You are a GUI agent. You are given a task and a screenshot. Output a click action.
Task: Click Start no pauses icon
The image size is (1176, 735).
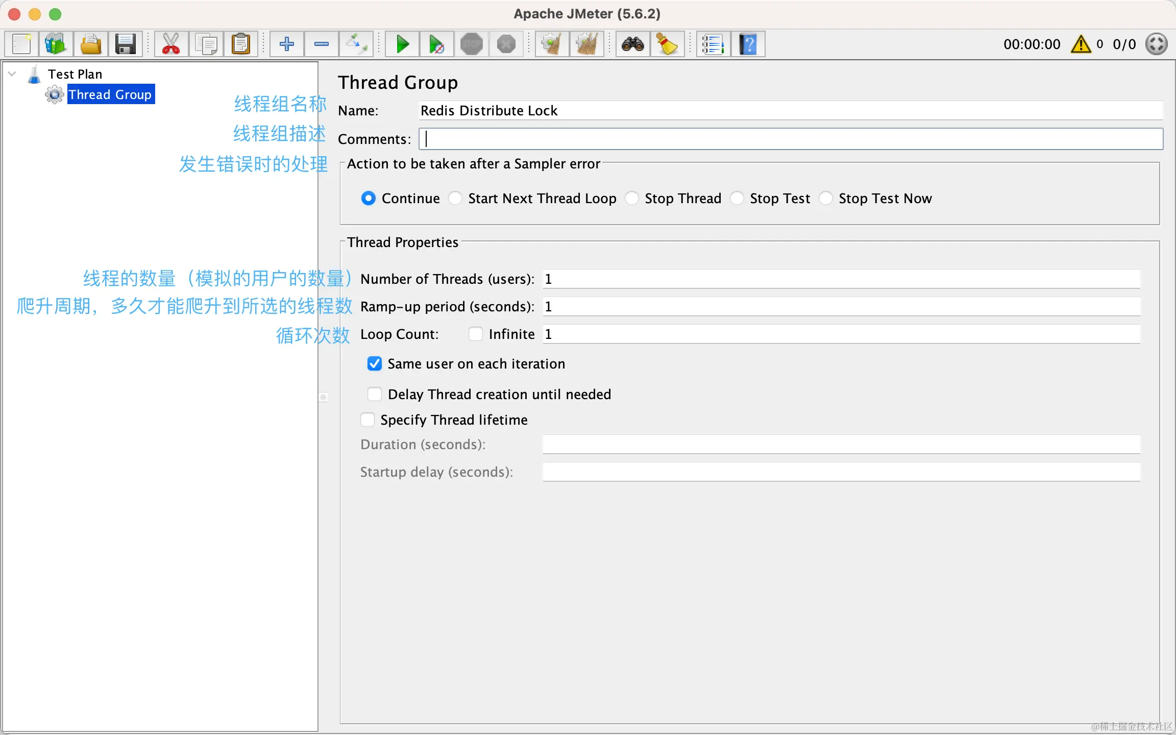point(437,44)
